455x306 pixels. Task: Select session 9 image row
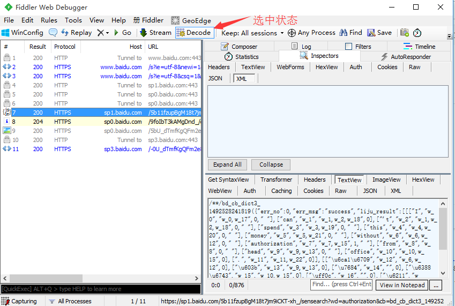(x=101, y=131)
